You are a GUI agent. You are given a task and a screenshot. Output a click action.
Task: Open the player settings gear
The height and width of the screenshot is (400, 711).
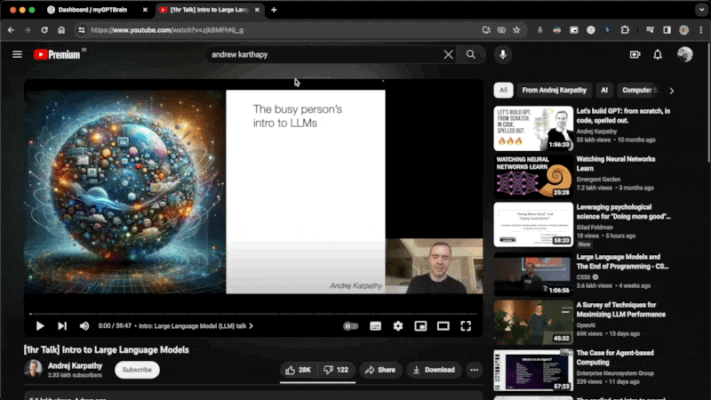[x=397, y=325]
